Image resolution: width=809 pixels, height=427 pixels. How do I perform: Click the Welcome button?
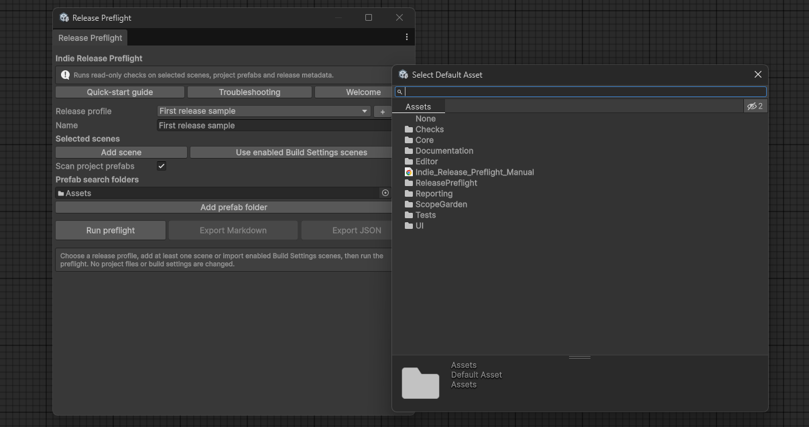[x=354, y=92]
